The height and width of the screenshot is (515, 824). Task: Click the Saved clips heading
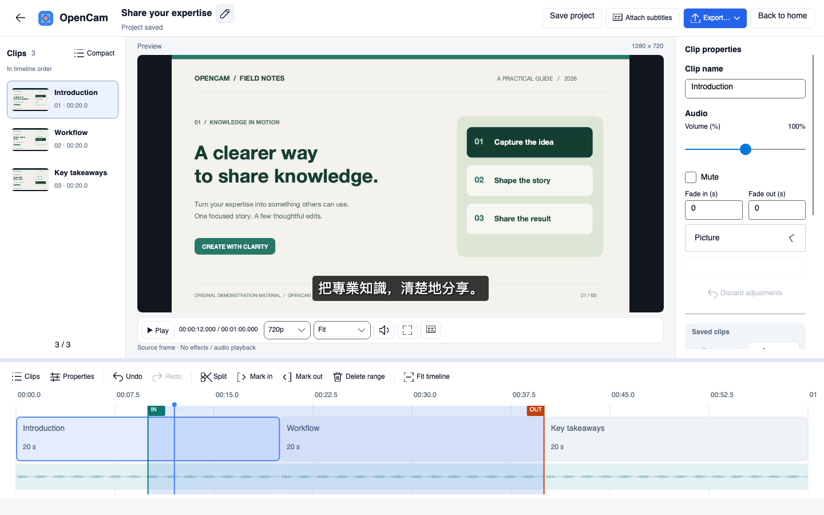(711, 332)
